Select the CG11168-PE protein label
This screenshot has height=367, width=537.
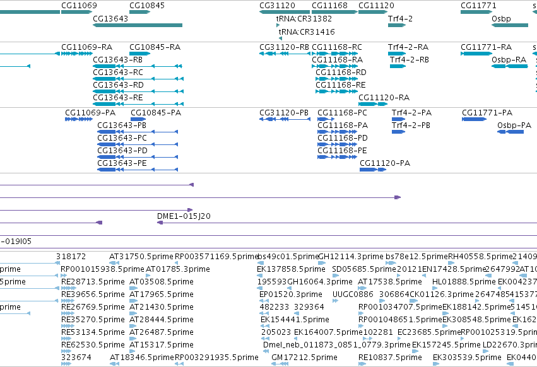[342, 151]
